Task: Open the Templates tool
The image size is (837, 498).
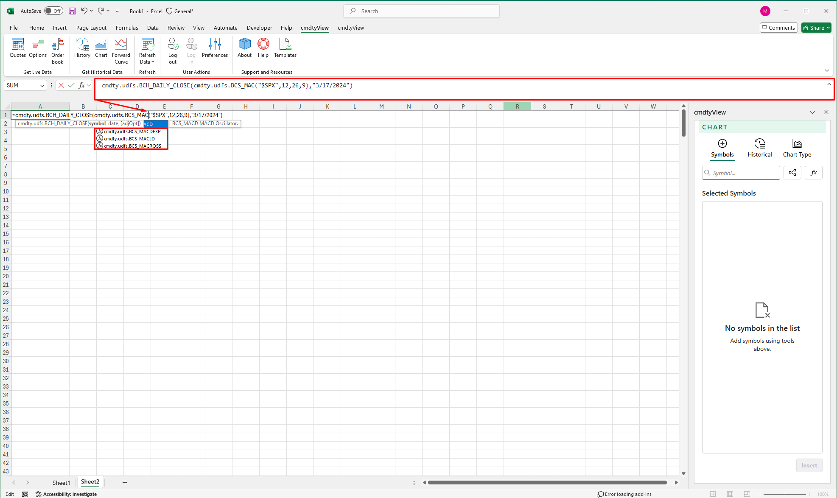Action: [285, 48]
